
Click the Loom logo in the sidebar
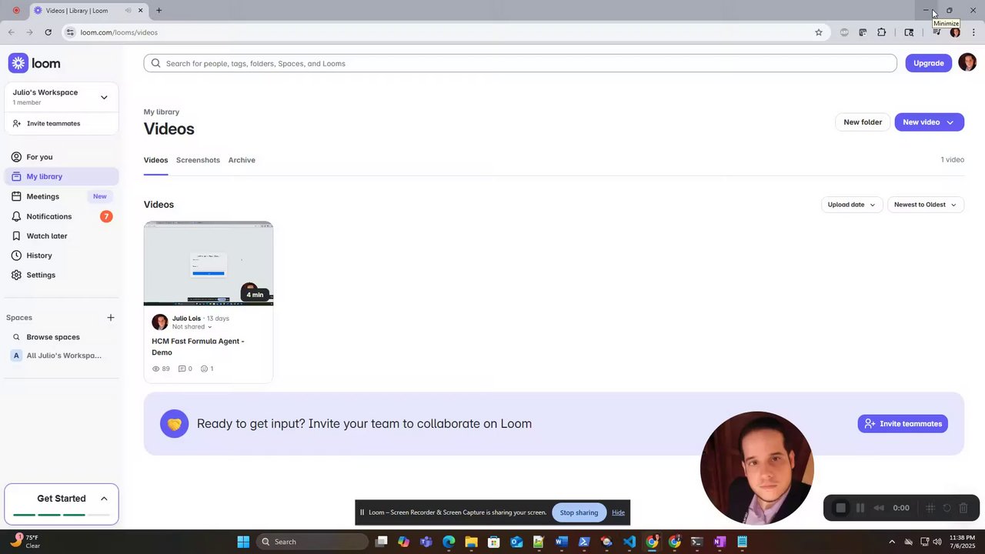[x=34, y=63]
